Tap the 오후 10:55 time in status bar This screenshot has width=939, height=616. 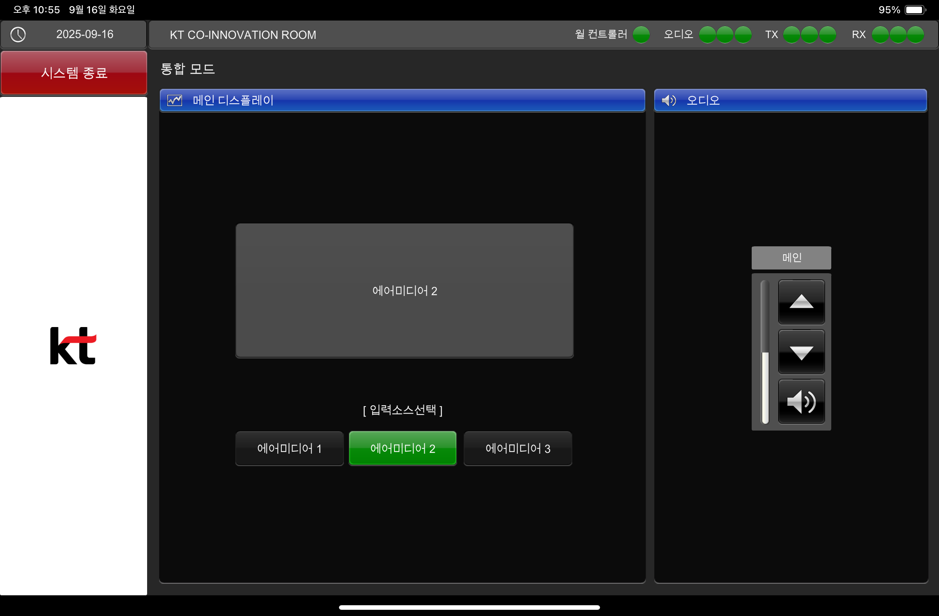[x=36, y=10]
